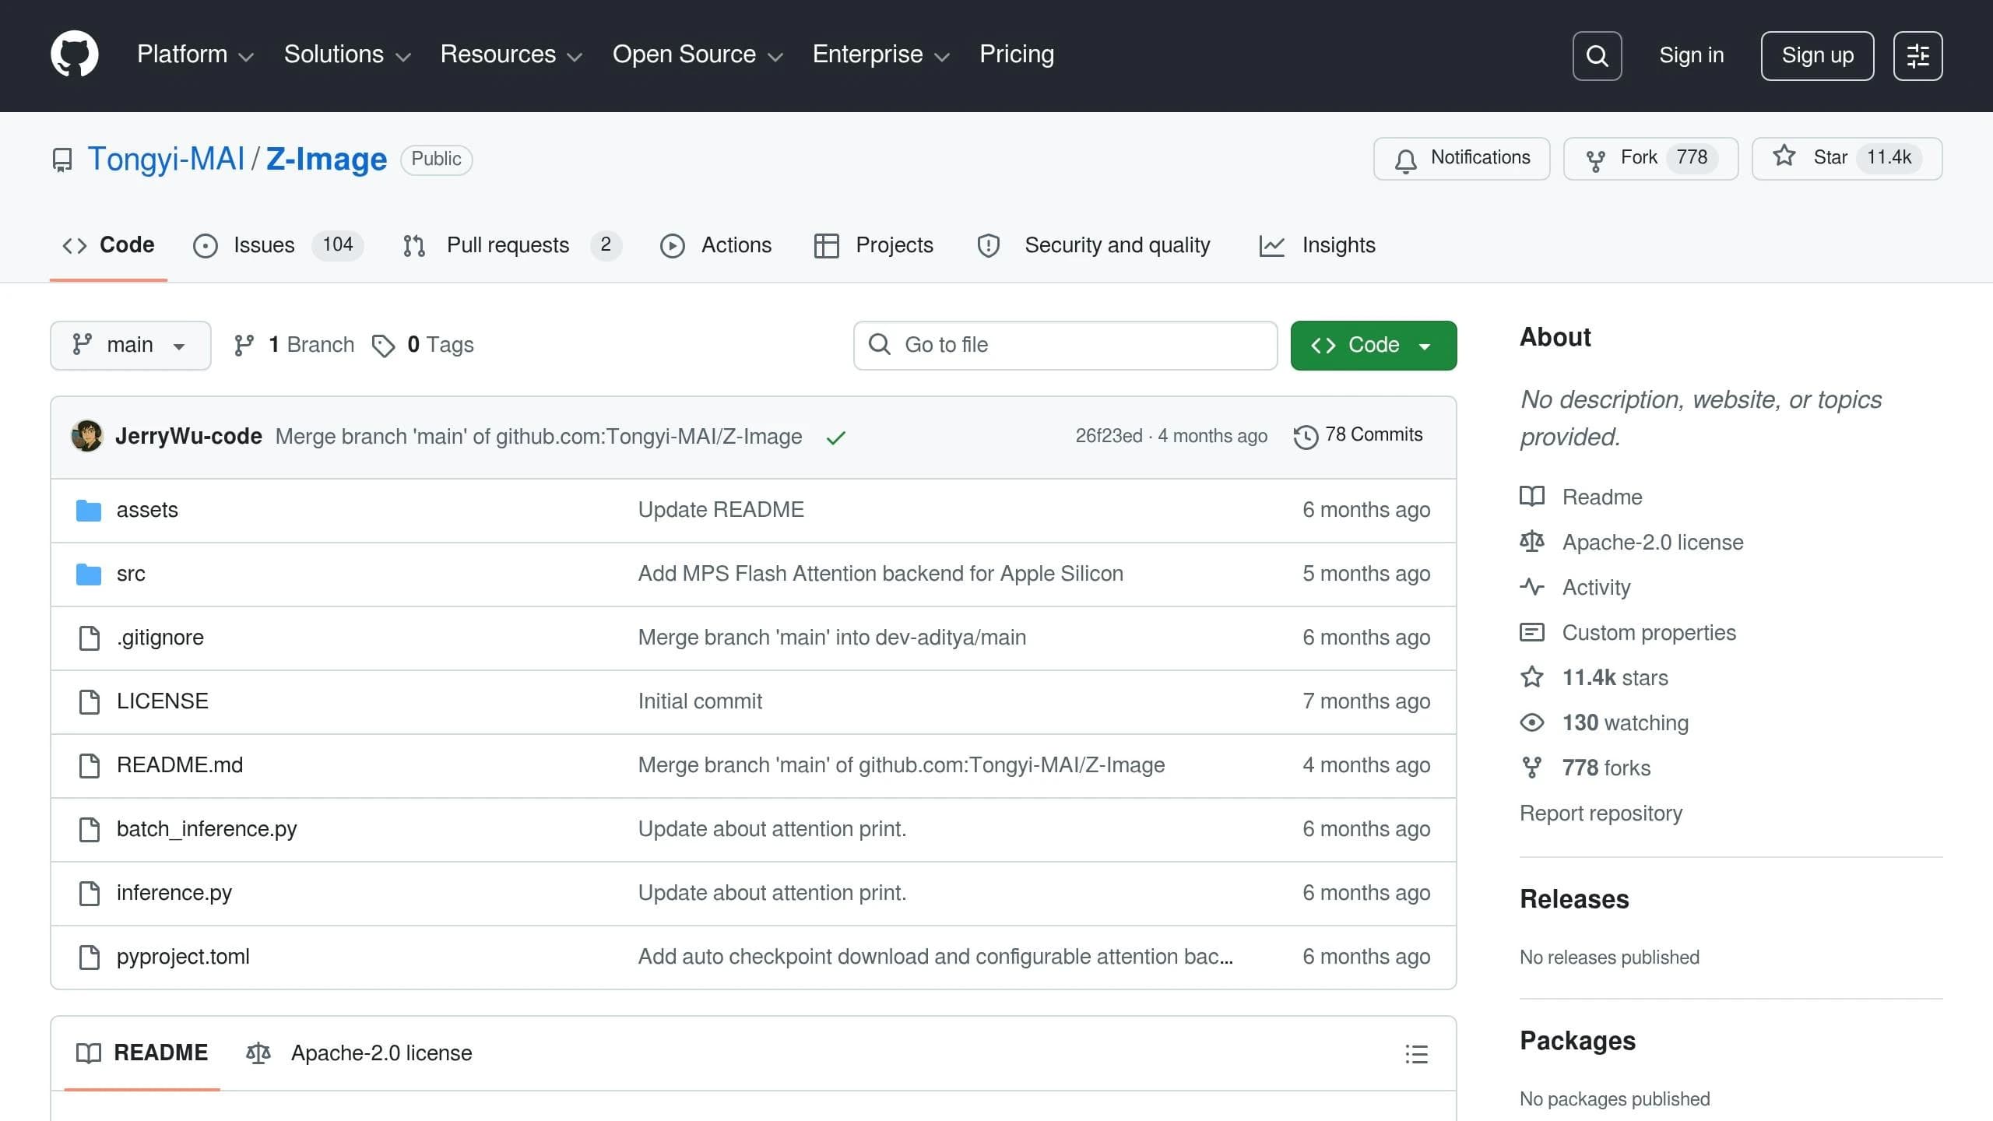
Task: Open the batch_inference.py file
Action: point(206,829)
